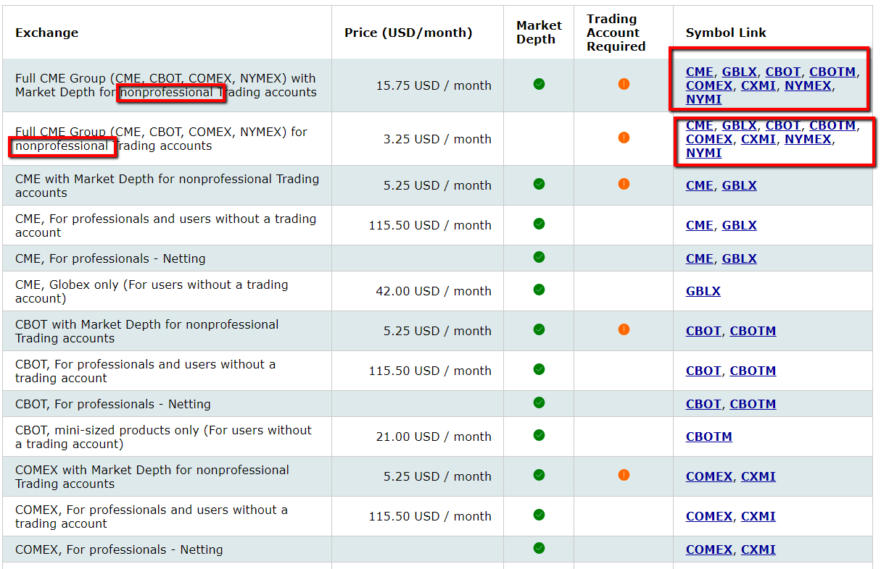Image resolution: width=881 pixels, height=569 pixels.
Task: Open NYMEX link in the 15.75 USD row
Action: (x=808, y=85)
